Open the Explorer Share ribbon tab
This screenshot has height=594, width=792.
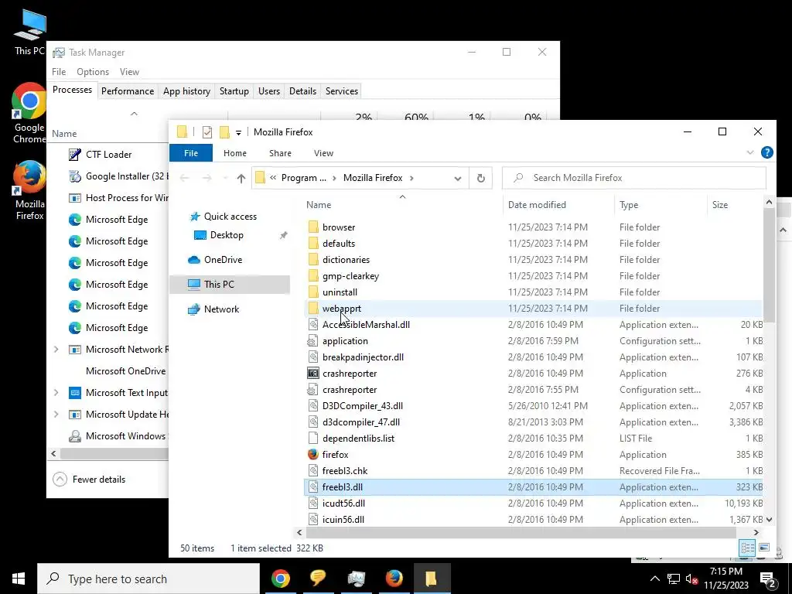pyautogui.click(x=280, y=153)
